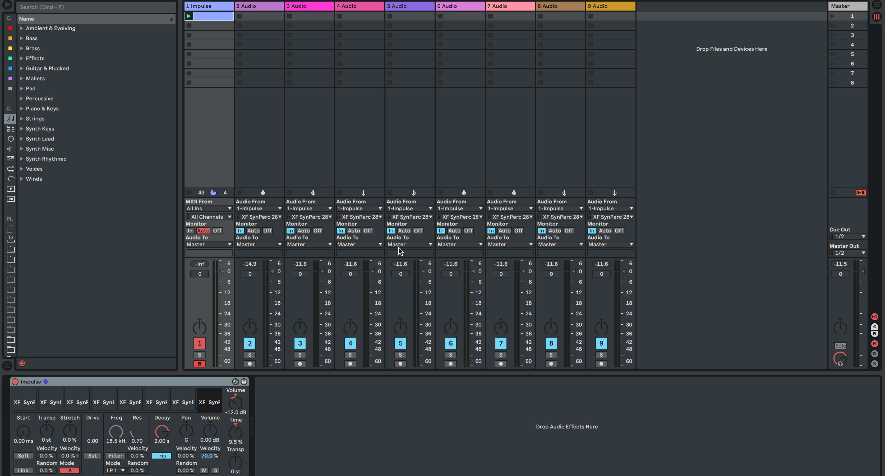The height and width of the screenshot is (476, 885).
Task: Deactivate track 7 with its activator button
Action: pyautogui.click(x=501, y=343)
